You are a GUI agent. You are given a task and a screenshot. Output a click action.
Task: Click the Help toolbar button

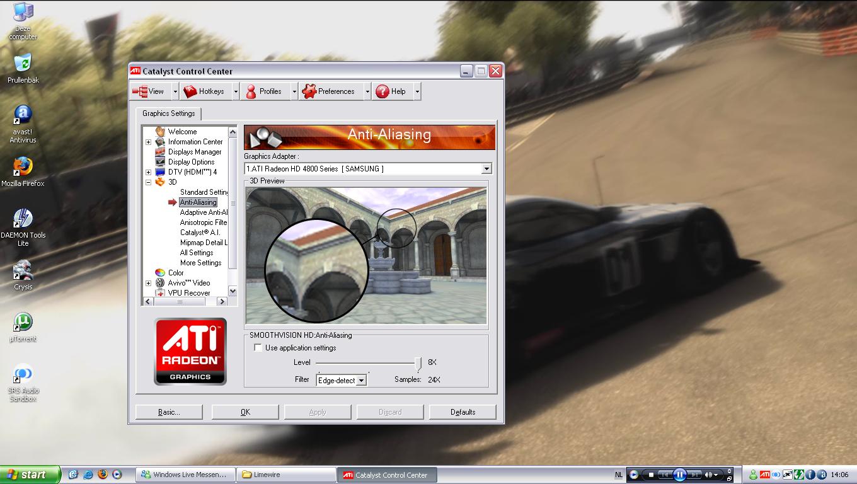392,91
